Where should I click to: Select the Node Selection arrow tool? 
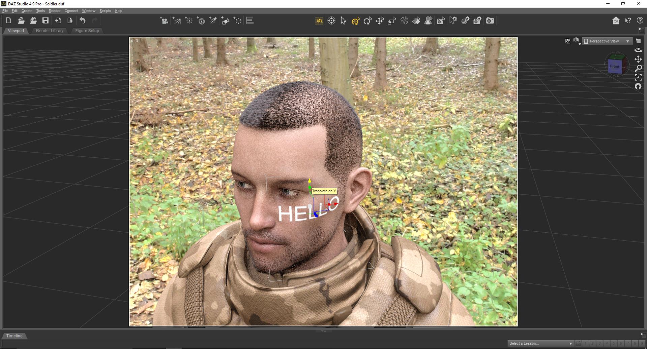(343, 21)
